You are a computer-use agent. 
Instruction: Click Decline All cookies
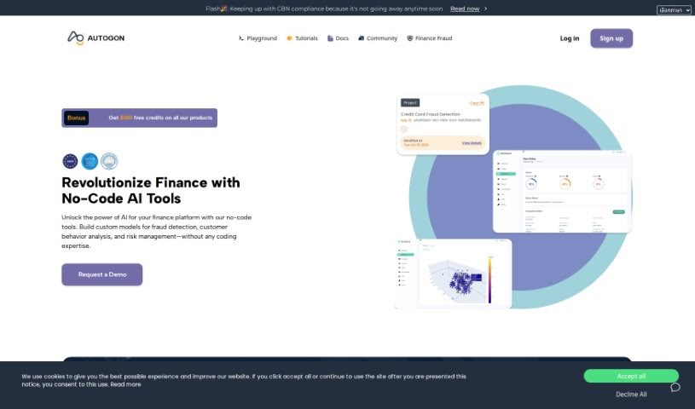tap(631, 395)
